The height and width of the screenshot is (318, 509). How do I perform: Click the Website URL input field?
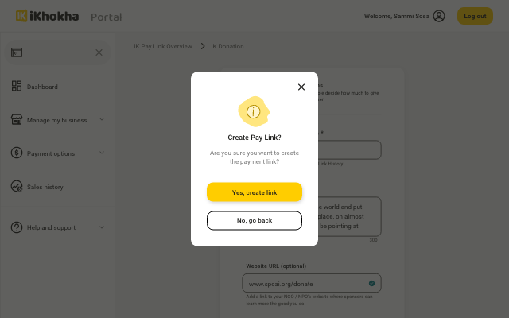306,284
